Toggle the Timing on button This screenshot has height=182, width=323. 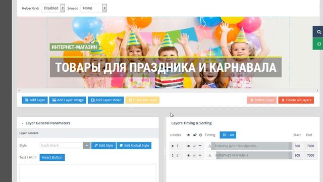coord(228,135)
